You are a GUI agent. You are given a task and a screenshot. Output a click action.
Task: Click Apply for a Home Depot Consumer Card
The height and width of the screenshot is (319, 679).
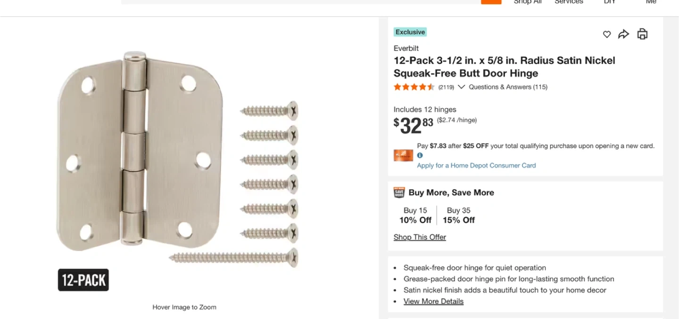coord(476,166)
